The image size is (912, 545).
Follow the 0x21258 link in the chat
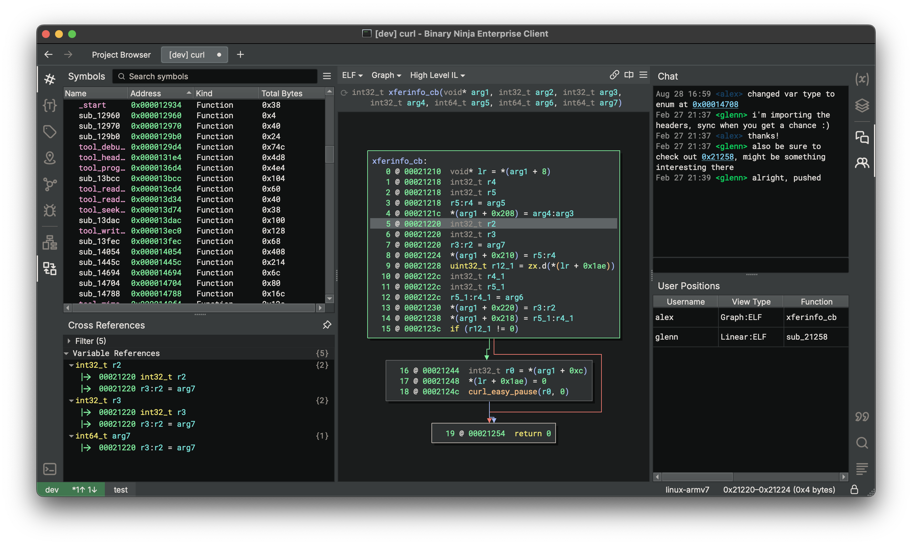click(718, 157)
